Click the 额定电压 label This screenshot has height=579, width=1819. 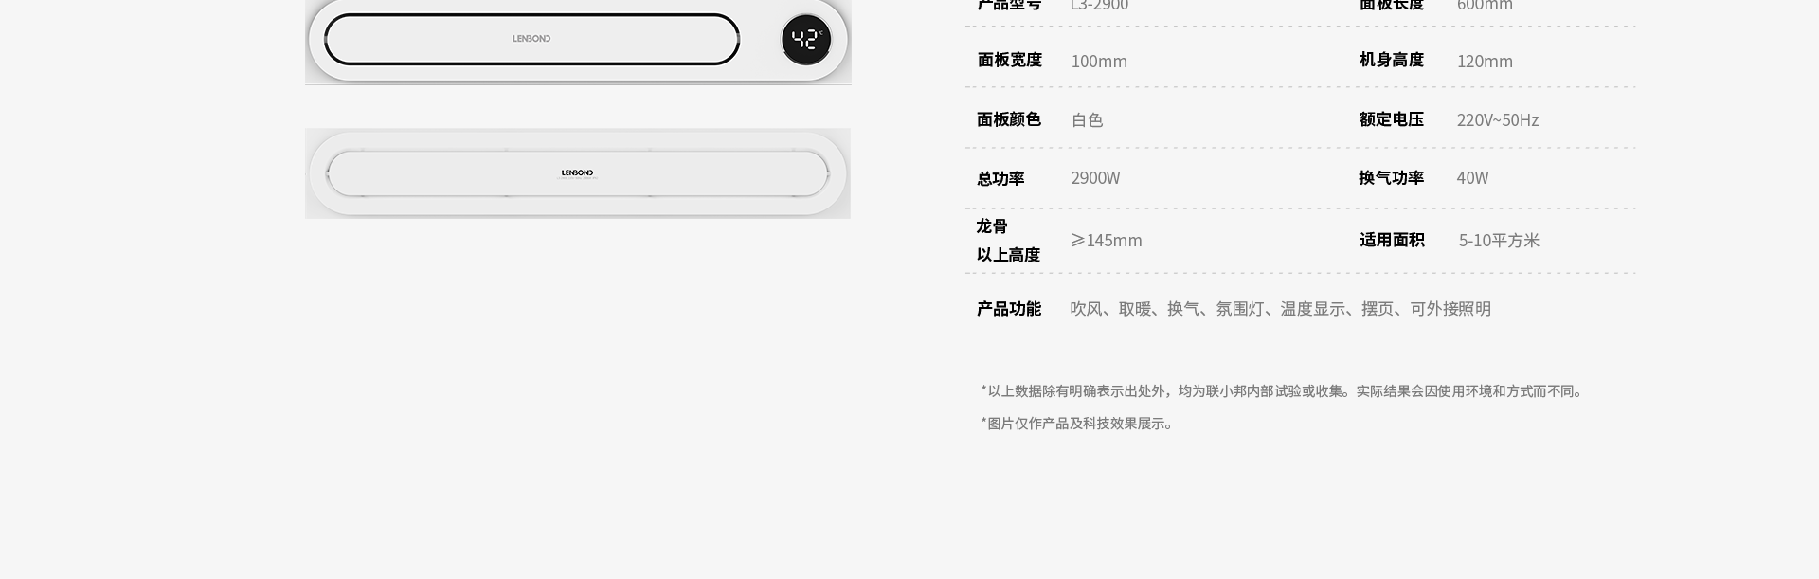[x=1392, y=119]
